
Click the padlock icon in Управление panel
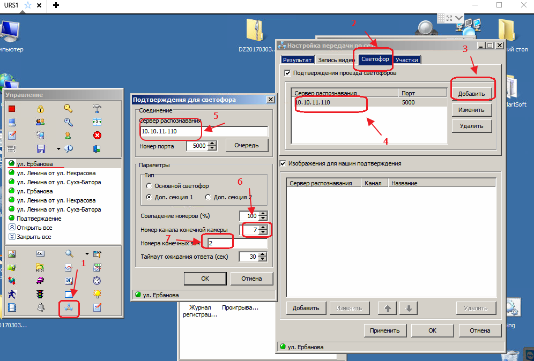click(40, 108)
